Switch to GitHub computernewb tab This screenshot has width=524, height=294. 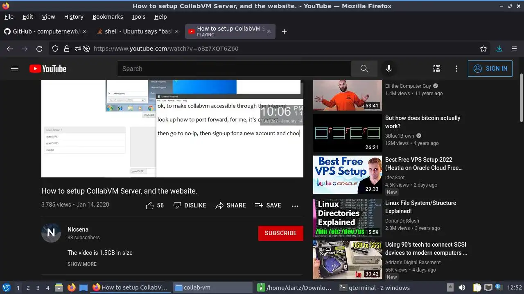click(45, 31)
